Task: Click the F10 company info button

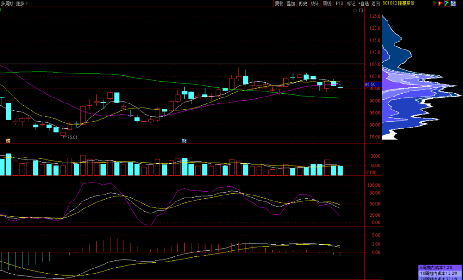Action: click(x=339, y=3)
